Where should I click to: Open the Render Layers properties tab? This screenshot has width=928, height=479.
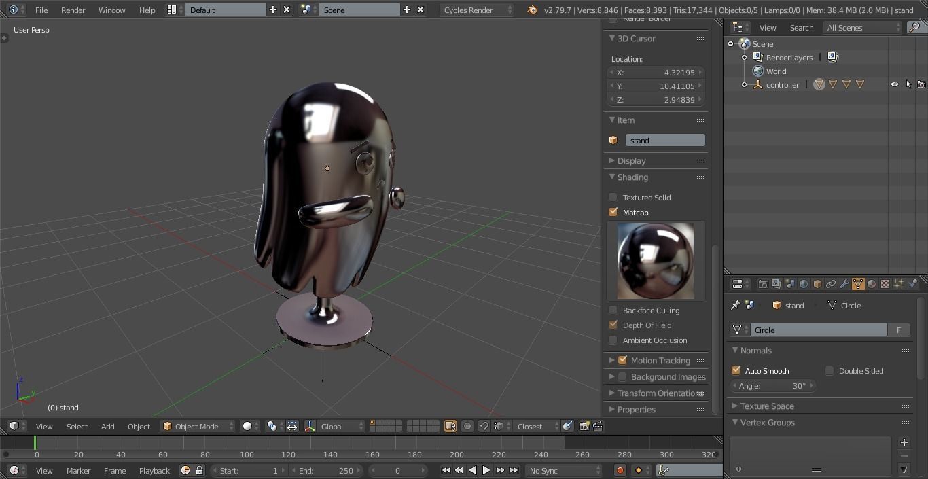776,284
